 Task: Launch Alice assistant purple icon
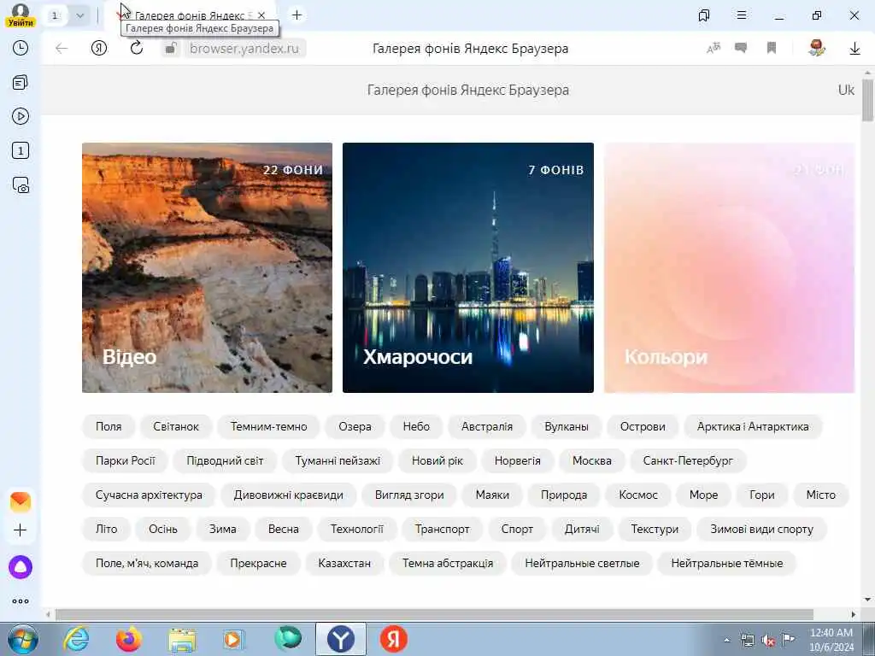(21, 567)
